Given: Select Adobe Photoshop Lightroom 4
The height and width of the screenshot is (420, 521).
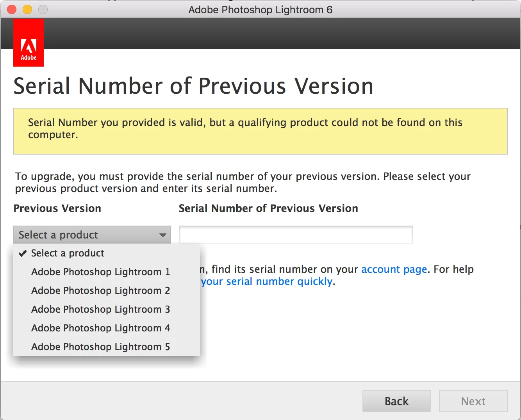Looking at the screenshot, I should [107, 328].
